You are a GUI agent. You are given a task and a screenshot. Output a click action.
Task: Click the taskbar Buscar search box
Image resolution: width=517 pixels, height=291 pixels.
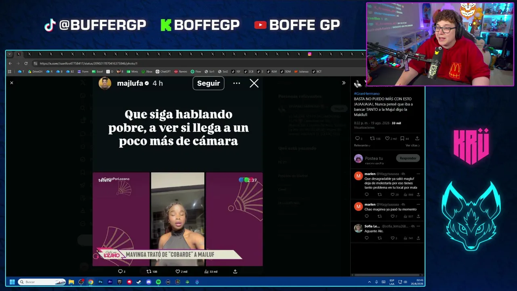point(42,282)
